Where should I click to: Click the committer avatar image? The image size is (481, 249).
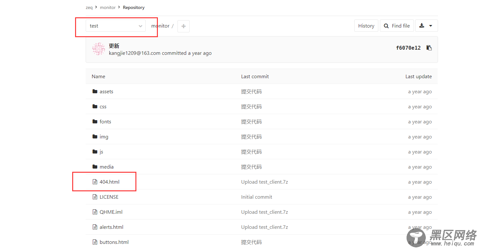(x=99, y=49)
